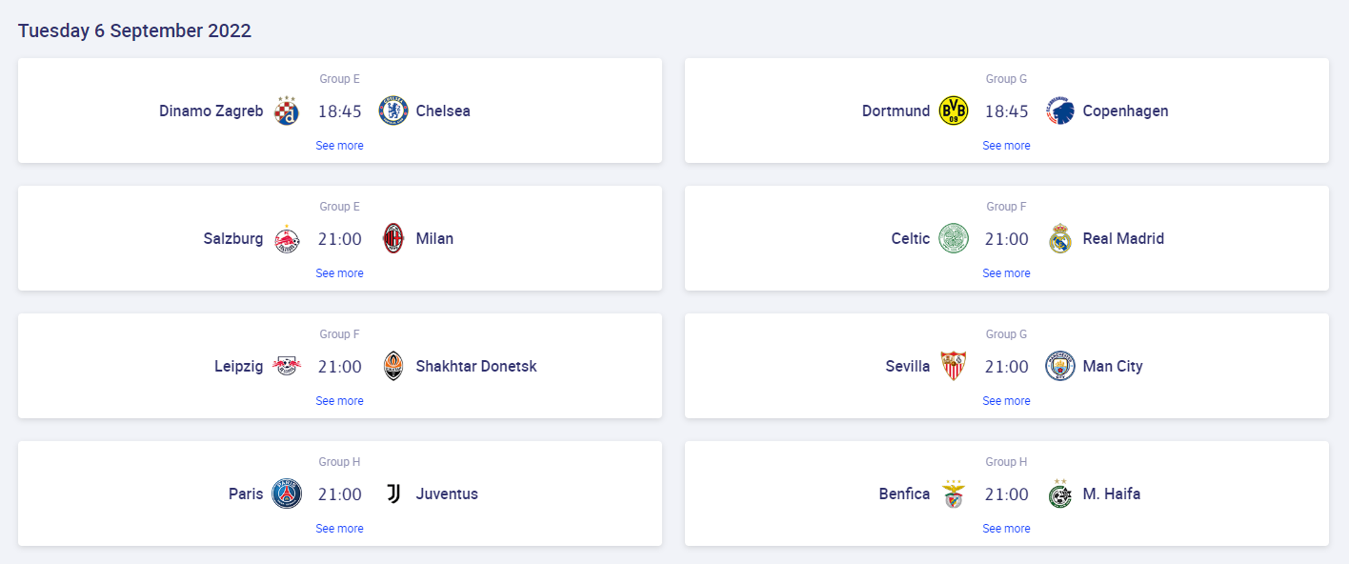
Task: Click the Dinamo Zagreb club crest
Action: pos(287,111)
